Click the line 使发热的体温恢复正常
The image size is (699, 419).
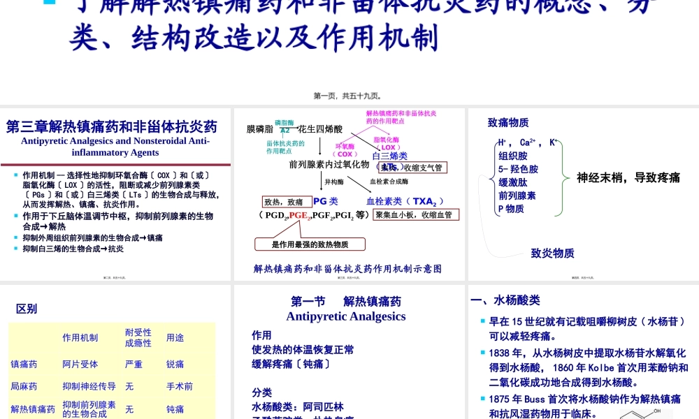(x=303, y=350)
